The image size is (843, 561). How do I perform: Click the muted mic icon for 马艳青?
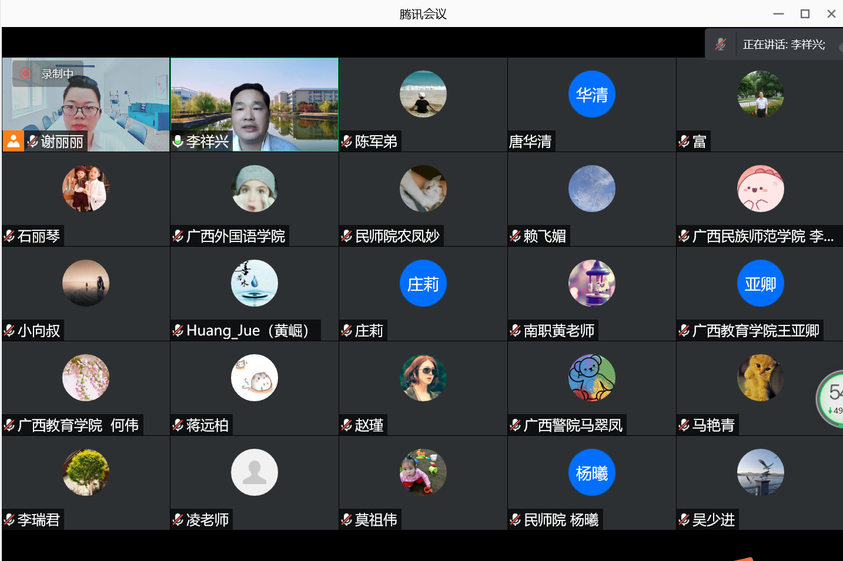684,425
